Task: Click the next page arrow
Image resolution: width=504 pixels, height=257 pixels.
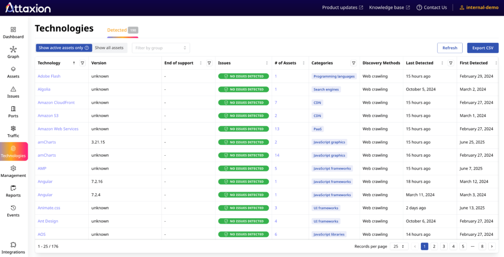Action: [x=492, y=246]
